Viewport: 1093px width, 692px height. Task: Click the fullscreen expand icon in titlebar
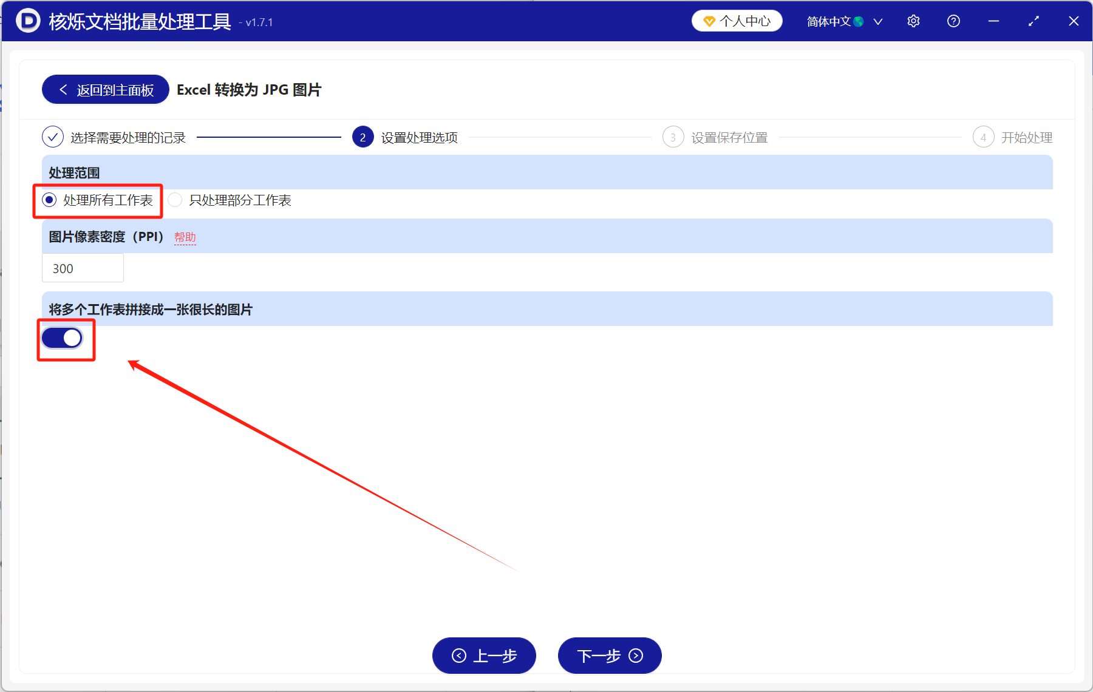(x=1033, y=21)
